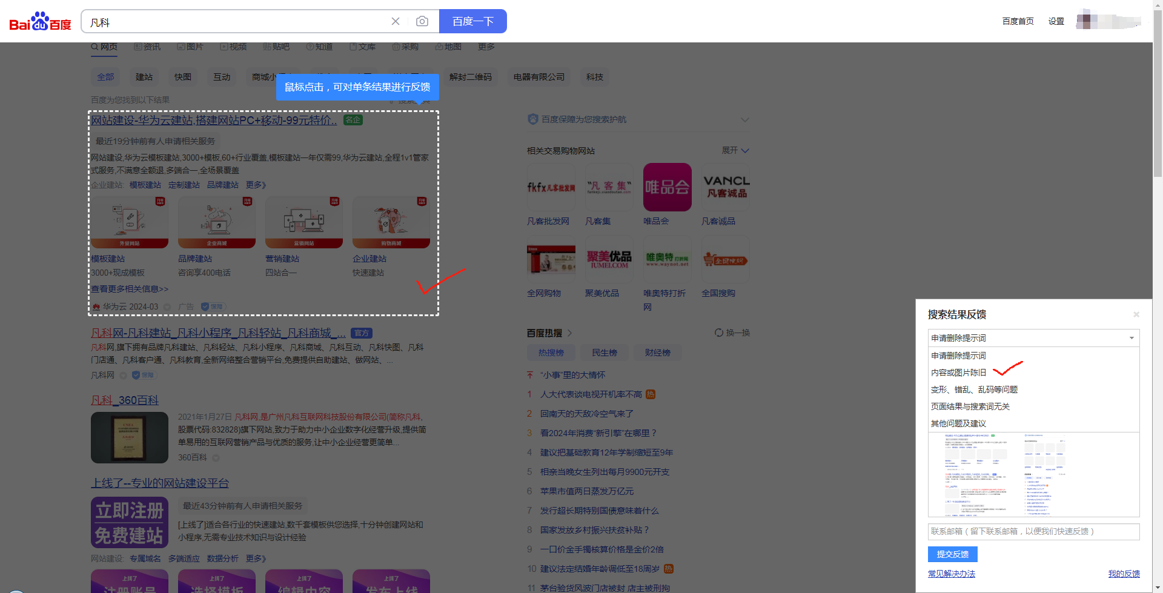Screen dimensions: 1163x593
Task: Click 全网购物 site icon
Action: 551,259
